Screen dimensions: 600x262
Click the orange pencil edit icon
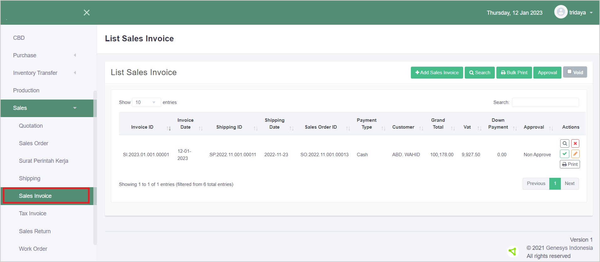575,154
